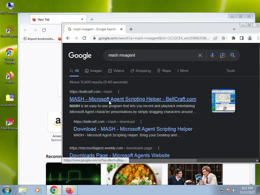Open the bellcraft.com mash result options menu
Image resolution: width=260 pixels, height=195 pixels.
pyautogui.click(x=118, y=92)
